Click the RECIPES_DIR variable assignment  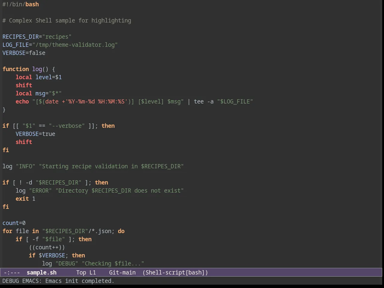click(37, 37)
